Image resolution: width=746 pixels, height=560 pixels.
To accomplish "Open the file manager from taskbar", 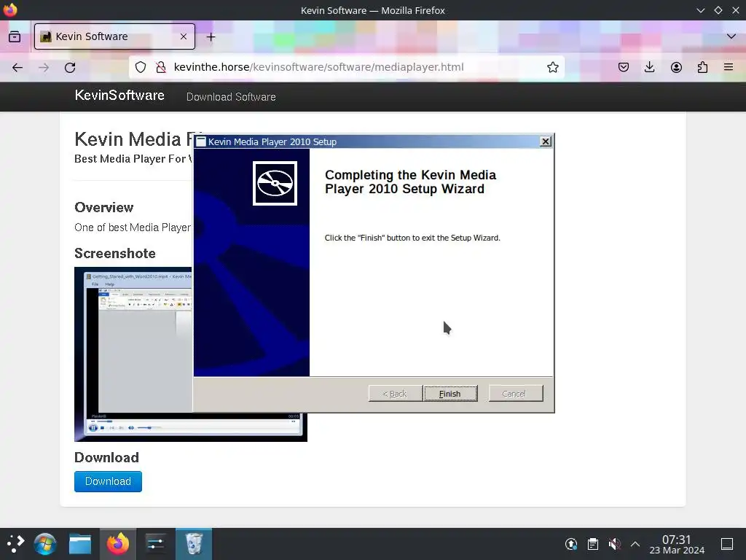I will 80,544.
